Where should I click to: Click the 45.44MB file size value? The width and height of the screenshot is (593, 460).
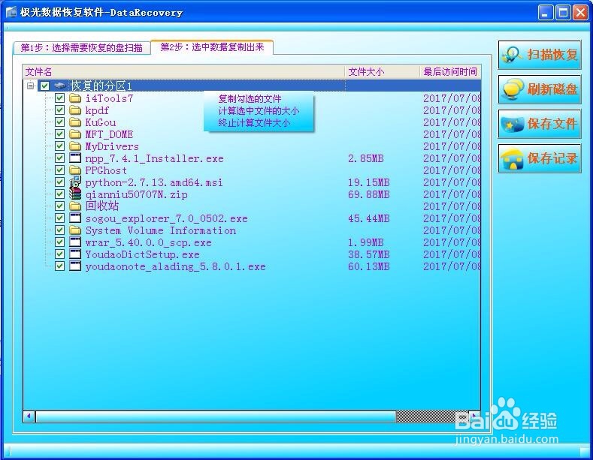368,218
